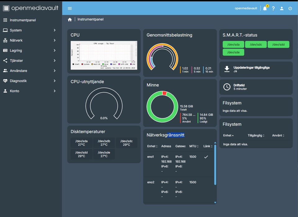Click the /dev/sde S.M.A.R.T. status button
Viewport: 298px width, 217px height.
[233, 52]
